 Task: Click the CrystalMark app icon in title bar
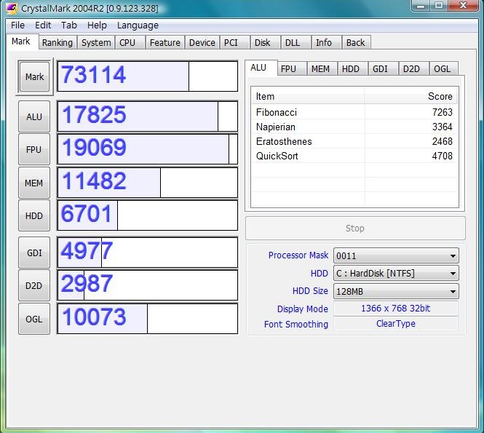pos(11,8)
